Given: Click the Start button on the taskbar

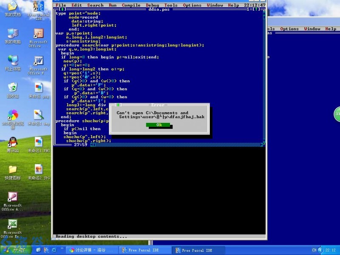Looking at the screenshot, I should point(16,250).
